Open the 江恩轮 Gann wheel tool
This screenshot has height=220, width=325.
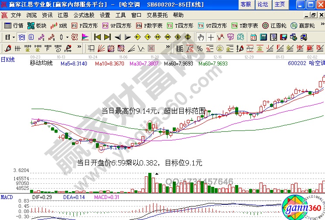275,25
